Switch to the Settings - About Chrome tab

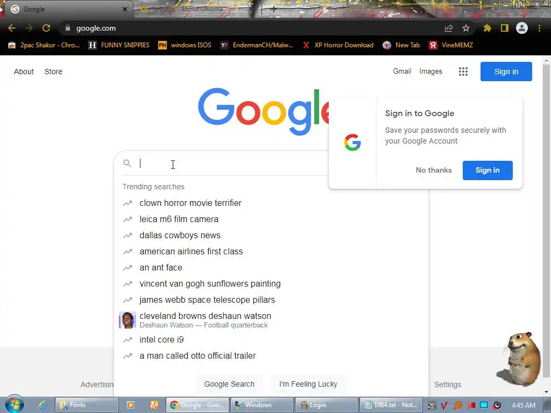[x=197, y=9]
